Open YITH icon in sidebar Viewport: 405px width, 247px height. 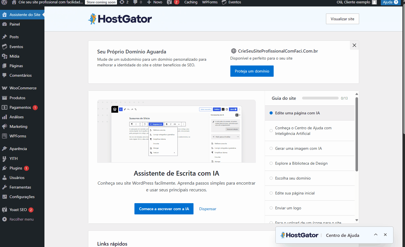(4, 158)
